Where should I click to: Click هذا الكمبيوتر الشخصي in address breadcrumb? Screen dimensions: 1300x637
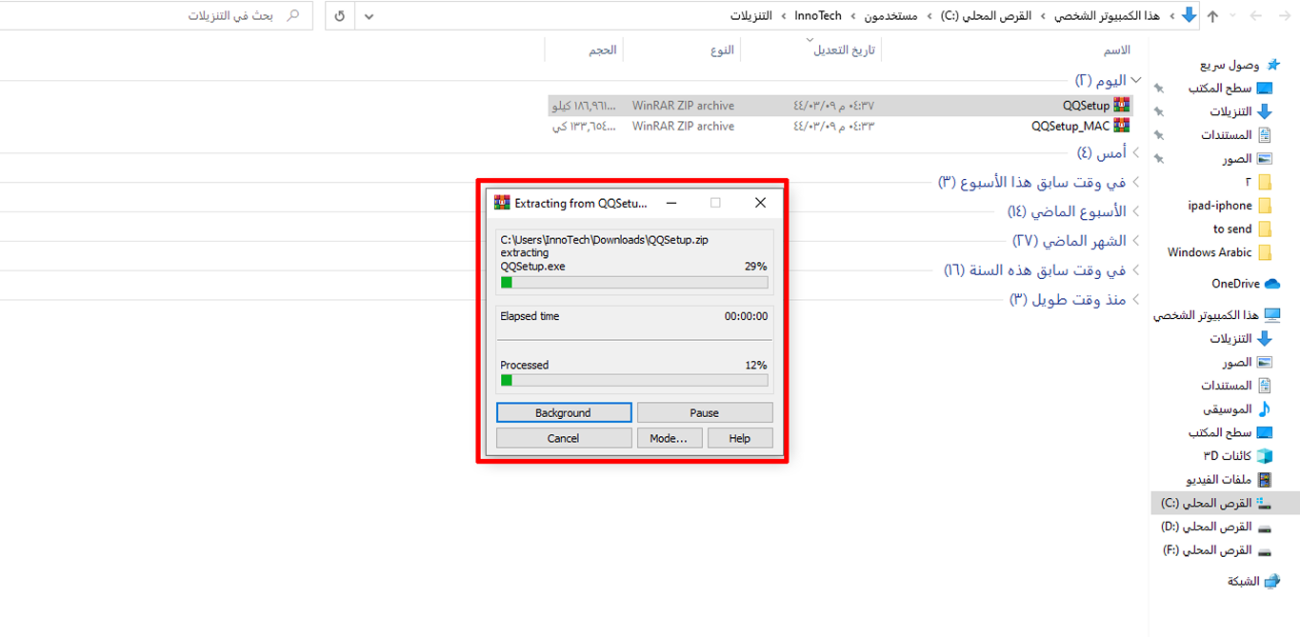point(1107,16)
